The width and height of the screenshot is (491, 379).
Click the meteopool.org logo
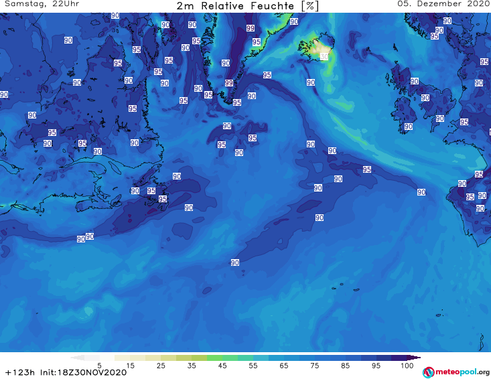(456, 372)
